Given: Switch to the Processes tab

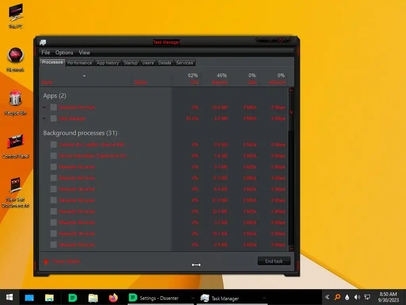Looking at the screenshot, I should (x=52, y=62).
